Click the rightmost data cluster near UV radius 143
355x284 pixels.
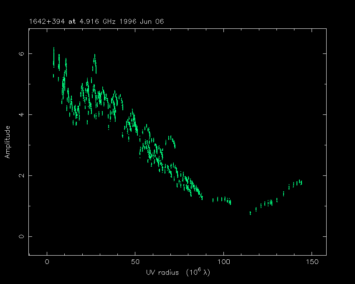(x=299, y=183)
